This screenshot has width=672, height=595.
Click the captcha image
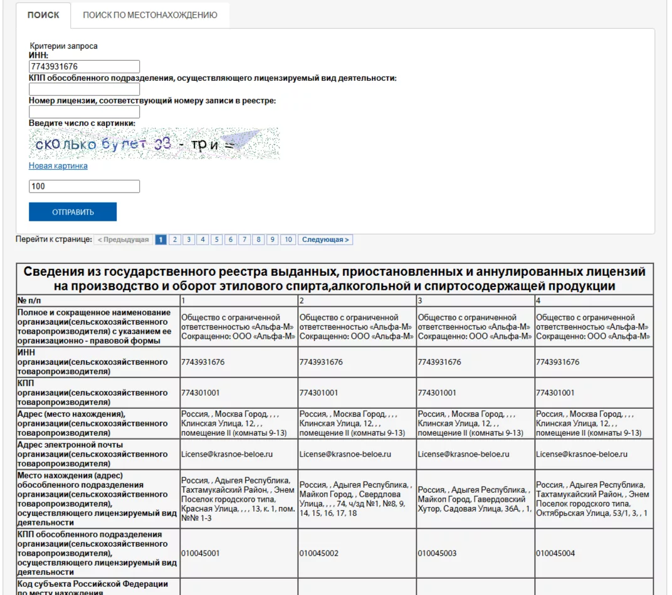pos(154,144)
